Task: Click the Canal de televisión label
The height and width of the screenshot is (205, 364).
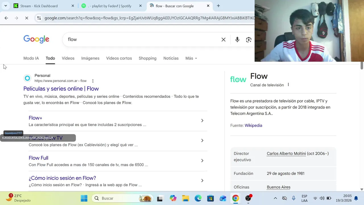Action: coord(267,85)
